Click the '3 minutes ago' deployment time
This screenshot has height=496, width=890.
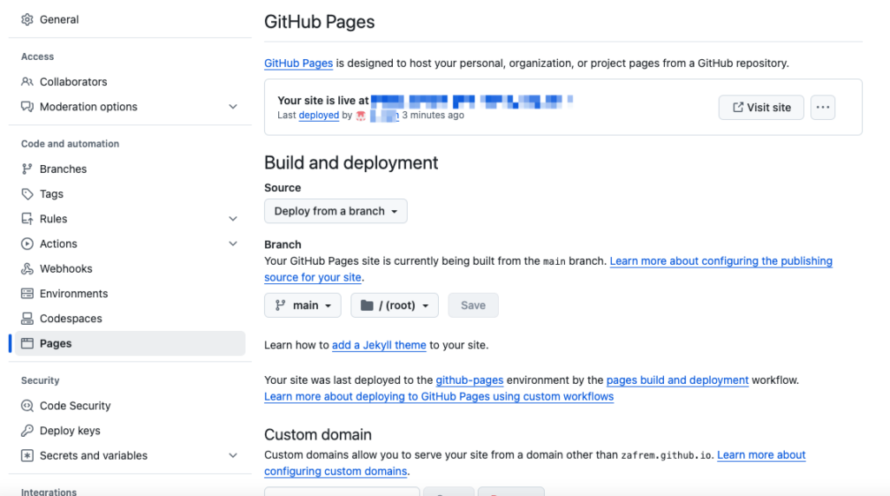click(433, 116)
